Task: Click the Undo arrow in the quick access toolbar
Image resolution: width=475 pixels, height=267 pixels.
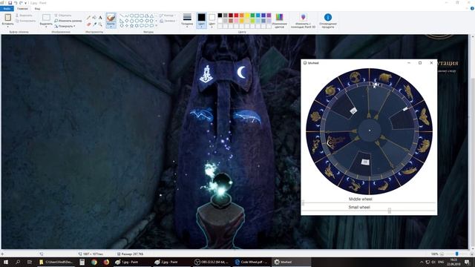Action: [x=16, y=3]
